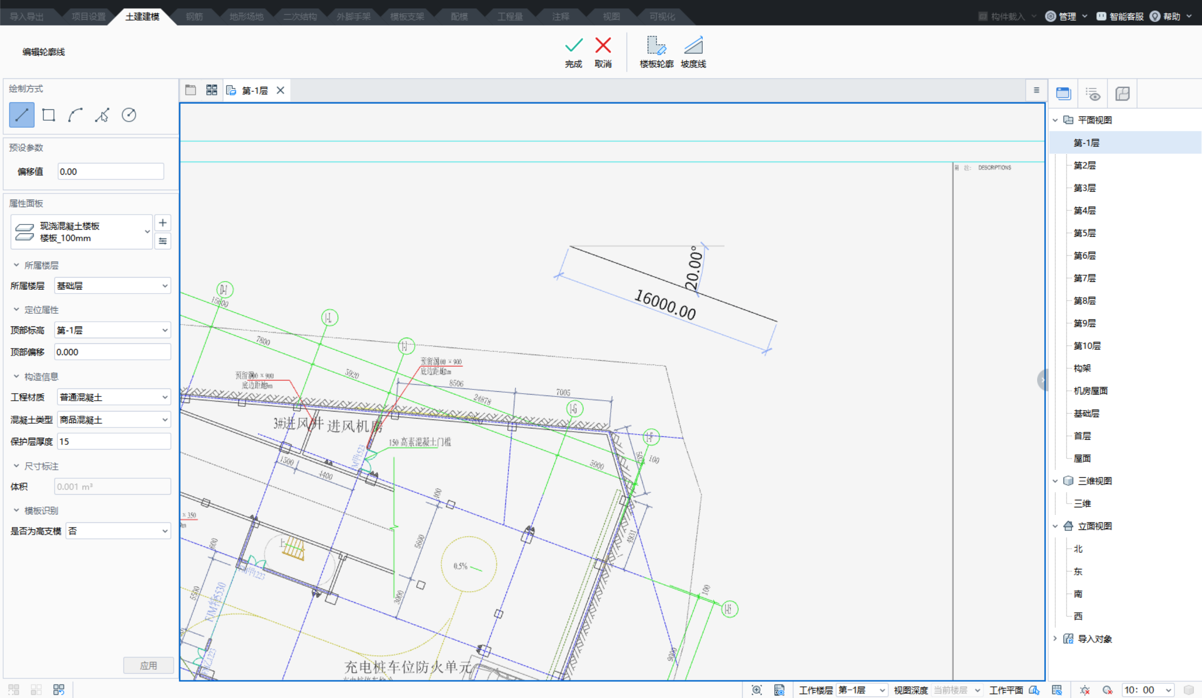
Task: Click the 工作平面 picker icon
Action: [x=1034, y=690]
